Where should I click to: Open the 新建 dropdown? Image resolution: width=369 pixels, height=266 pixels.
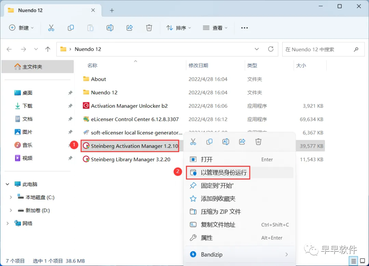(22, 28)
